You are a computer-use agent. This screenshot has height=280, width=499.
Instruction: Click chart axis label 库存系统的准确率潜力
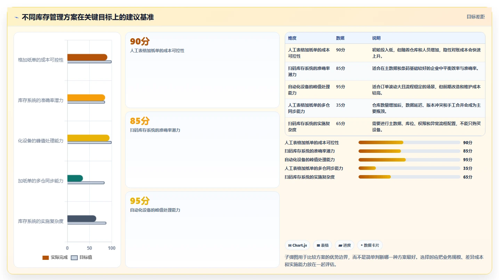click(41, 100)
